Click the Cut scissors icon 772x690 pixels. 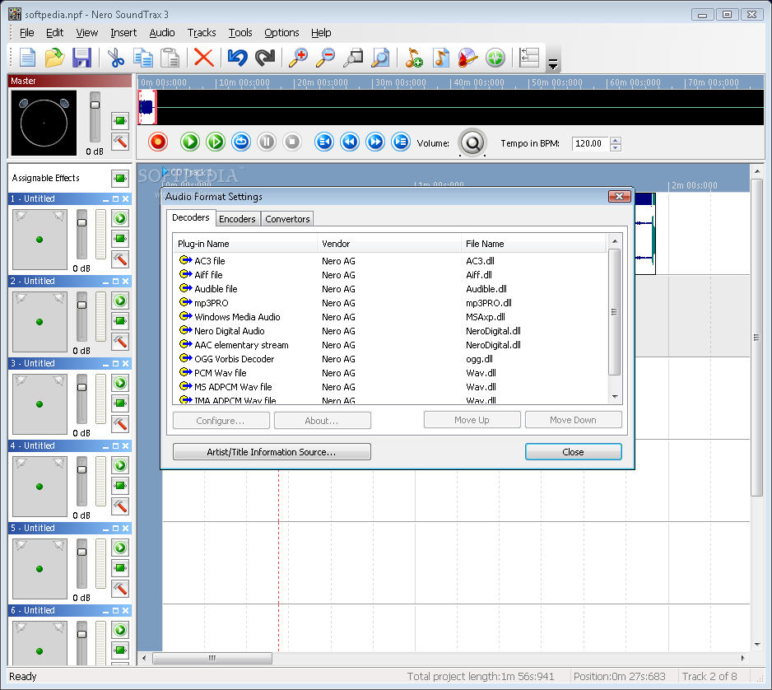(116, 58)
